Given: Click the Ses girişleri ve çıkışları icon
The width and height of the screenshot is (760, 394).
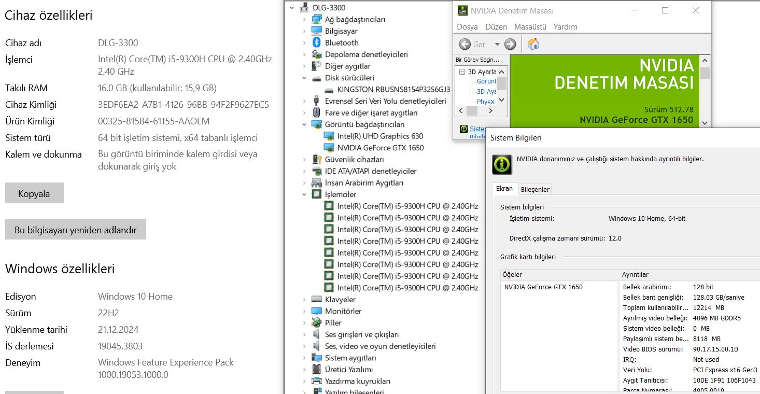Looking at the screenshot, I should [x=317, y=334].
